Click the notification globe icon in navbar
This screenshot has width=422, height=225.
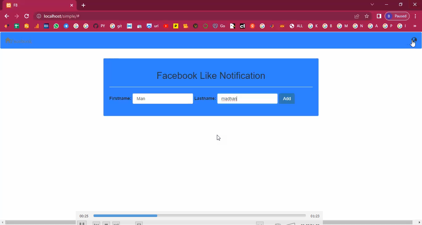click(414, 40)
